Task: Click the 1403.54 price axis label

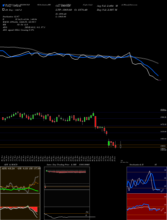Action: (x=163, y=139)
